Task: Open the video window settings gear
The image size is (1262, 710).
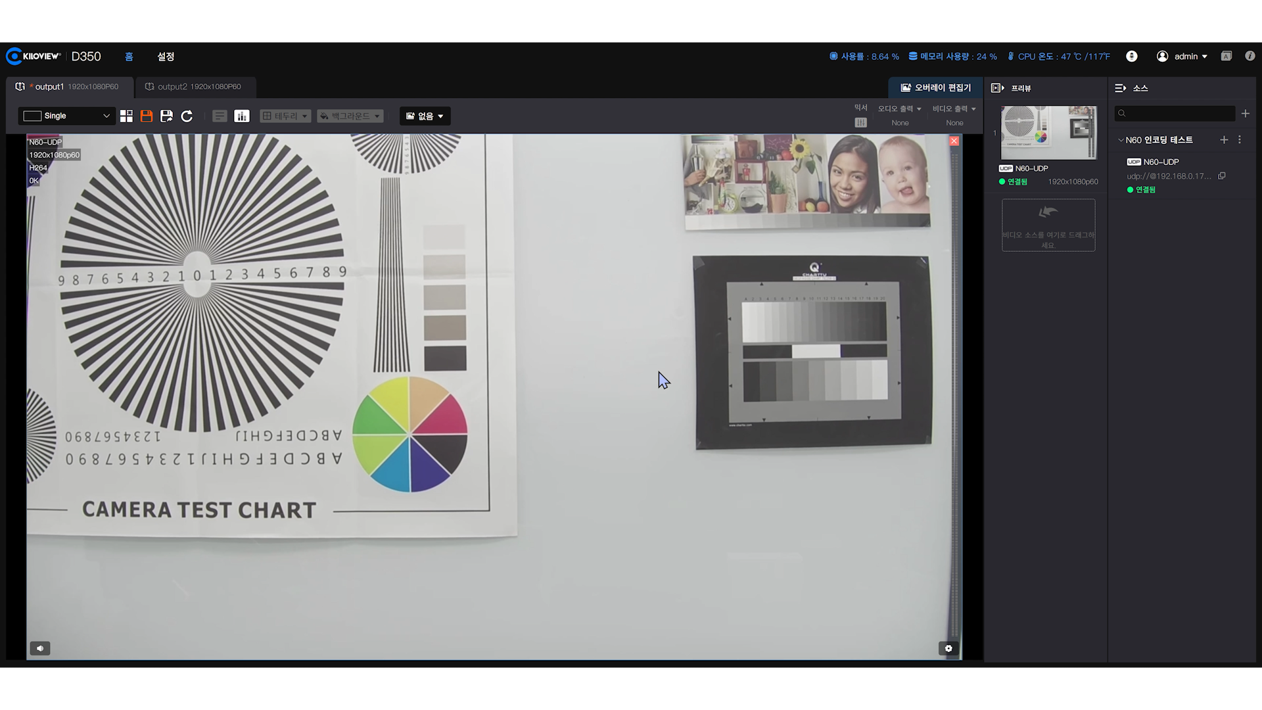Action: pos(948,648)
